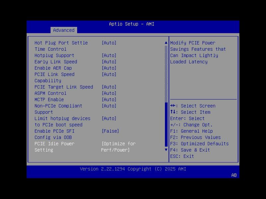Open Limit hotplug devices [Auto] value

(109, 118)
